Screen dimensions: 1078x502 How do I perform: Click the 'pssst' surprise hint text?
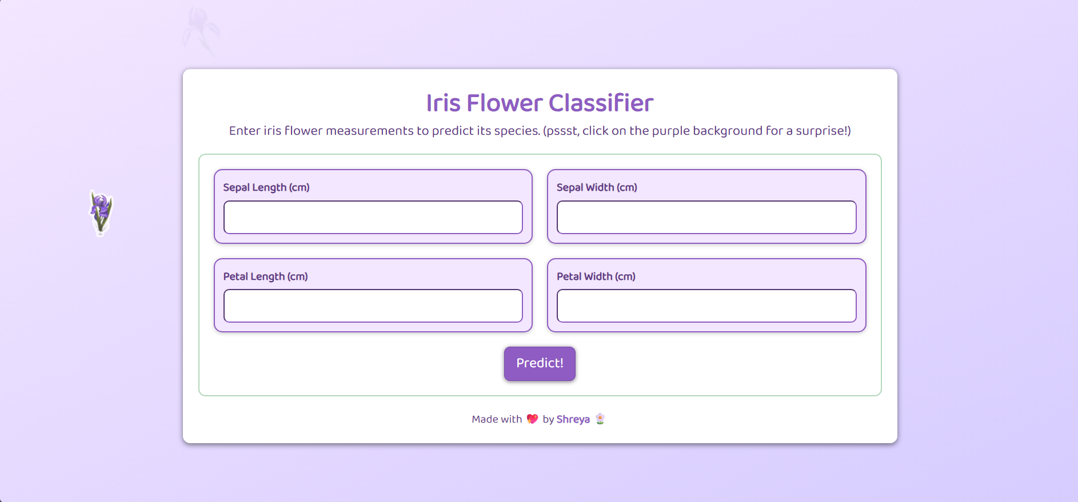pyautogui.click(x=697, y=131)
